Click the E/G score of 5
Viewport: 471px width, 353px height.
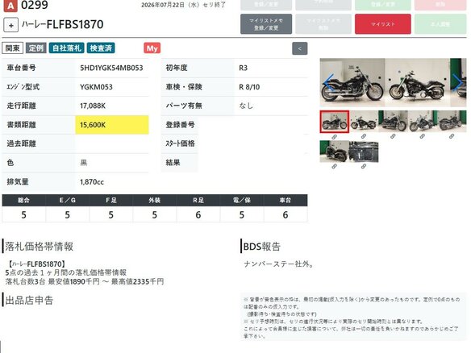pos(67,215)
